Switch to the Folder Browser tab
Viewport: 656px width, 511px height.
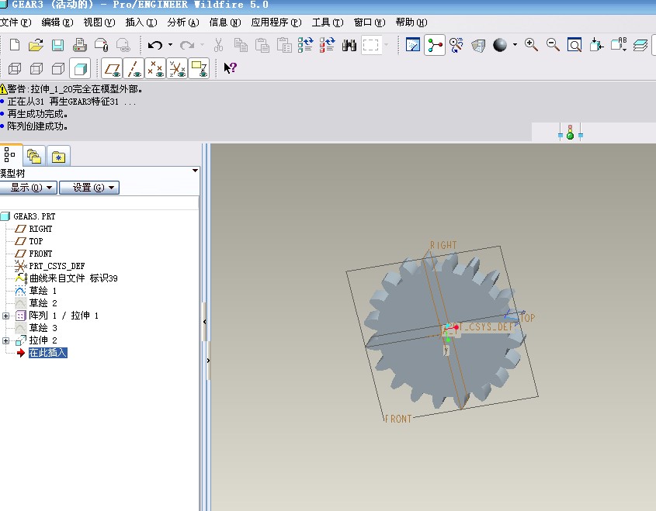click(34, 157)
